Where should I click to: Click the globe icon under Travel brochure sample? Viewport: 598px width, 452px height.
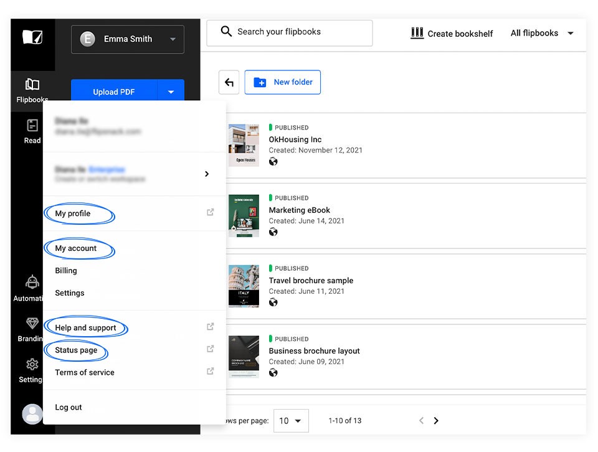pos(273,302)
